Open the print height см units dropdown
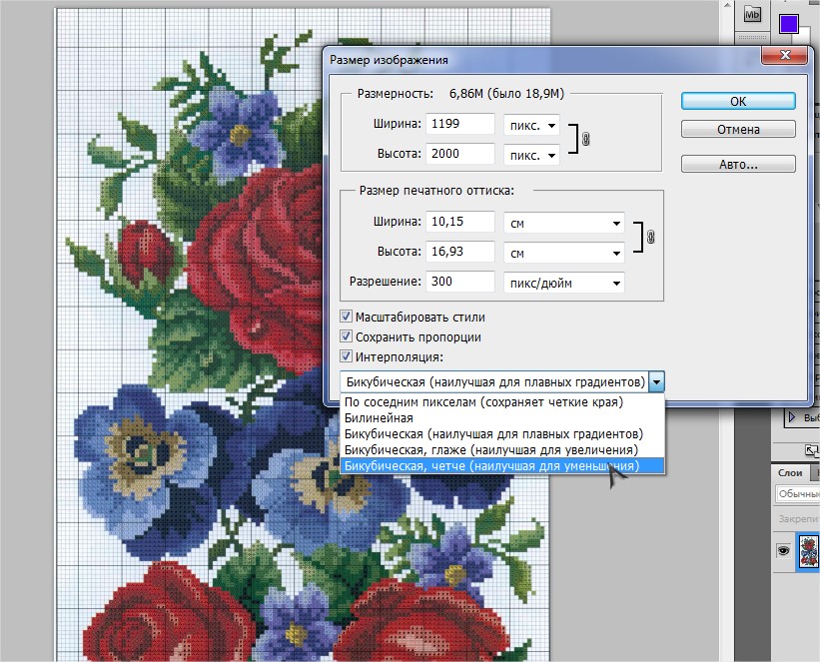Screen dimensions: 820x662 coord(563,252)
